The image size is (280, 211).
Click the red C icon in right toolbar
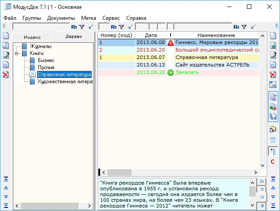[273, 162]
